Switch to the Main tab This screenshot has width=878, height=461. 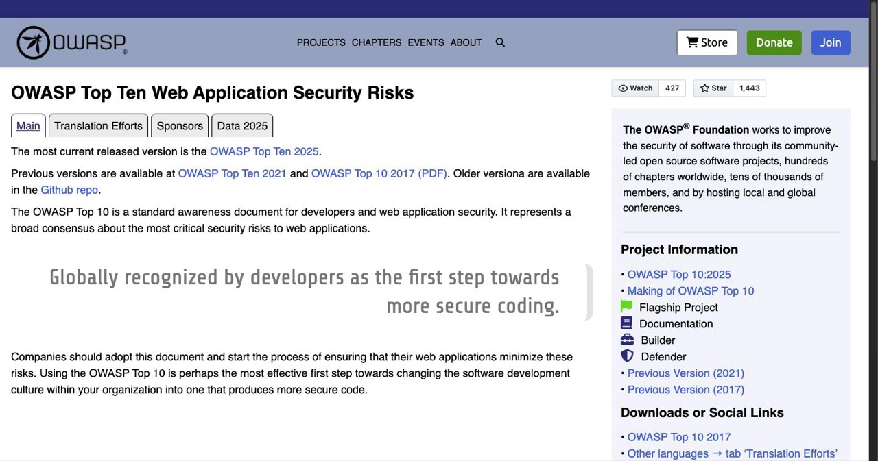(x=28, y=126)
